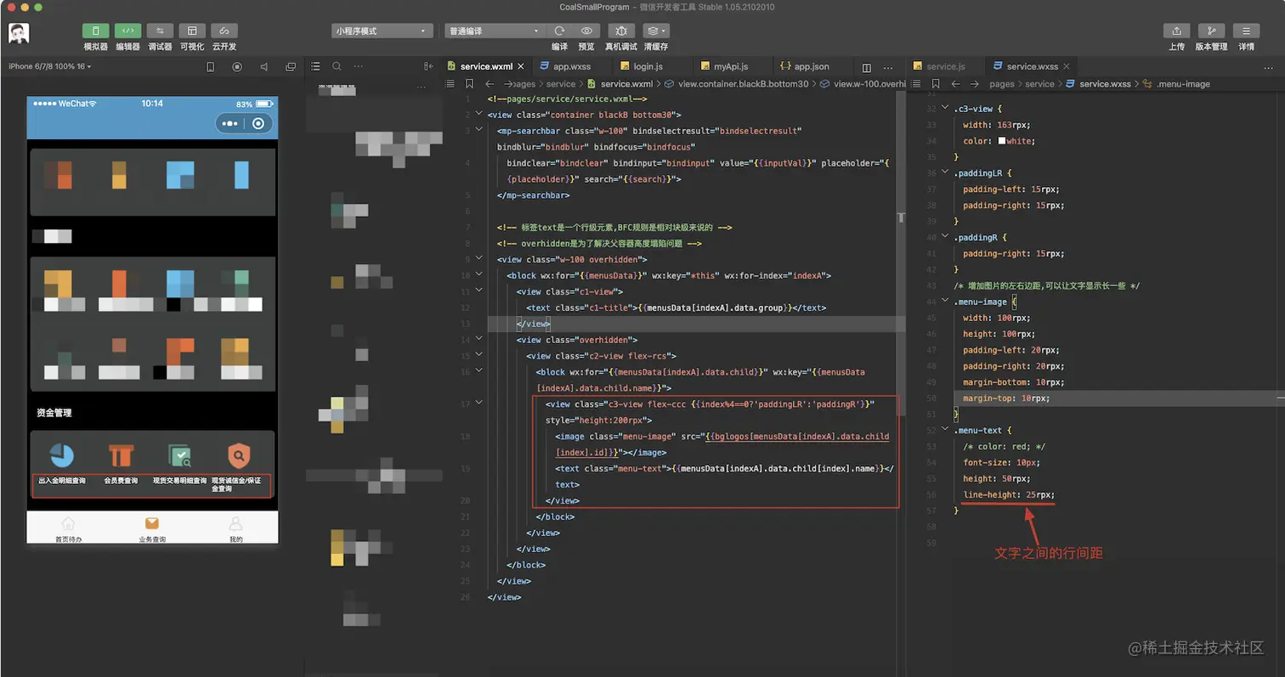Close the service.wxss tab
Screen dimensions: 1285x677
[x=1067, y=66]
